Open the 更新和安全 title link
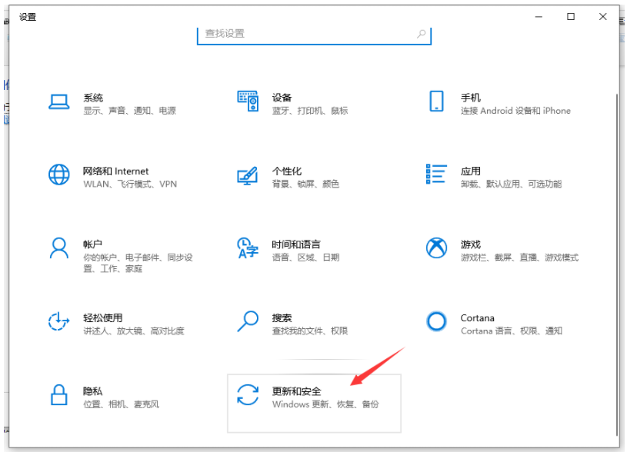 pyautogui.click(x=297, y=391)
